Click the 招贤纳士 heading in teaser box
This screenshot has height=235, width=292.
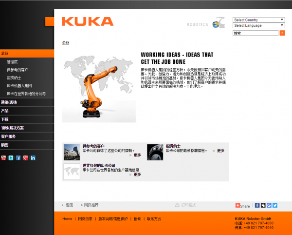(173, 146)
